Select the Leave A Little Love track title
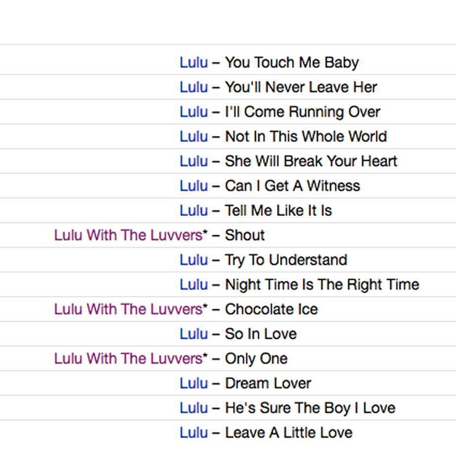This screenshot has height=456, width=456. [x=289, y=432]
